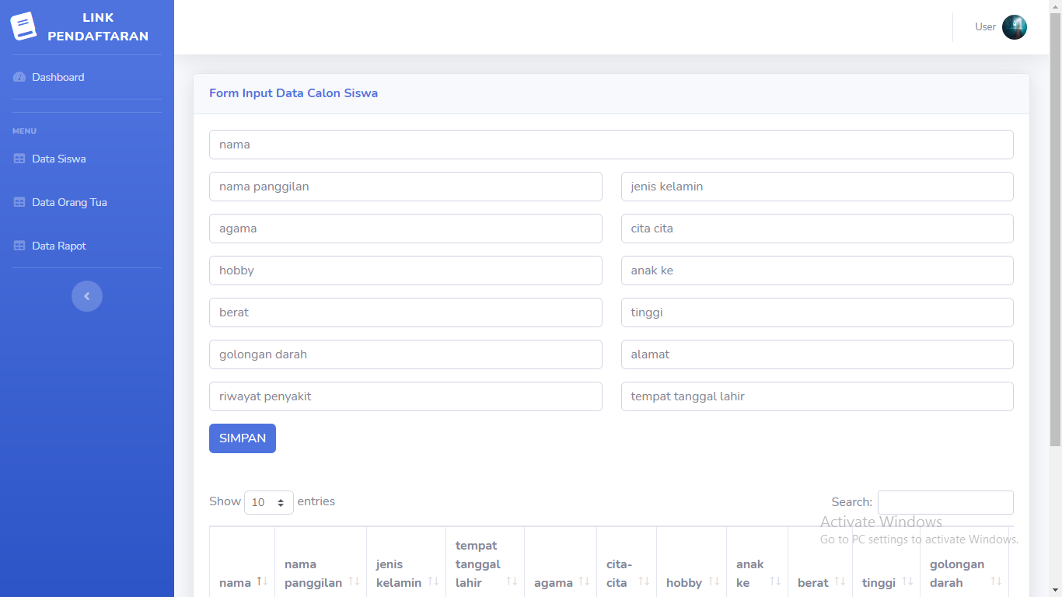Sort by the jenis kelamin column arrows
The image size is (1062, 597).
point(433,582)
